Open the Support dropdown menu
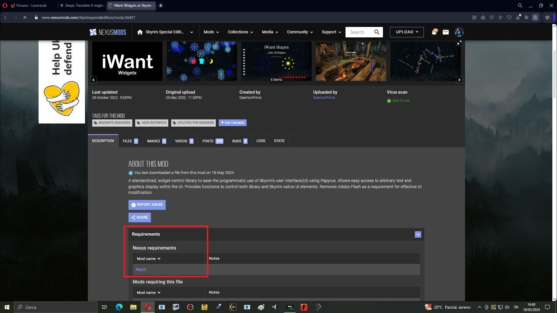 point(331,32)
